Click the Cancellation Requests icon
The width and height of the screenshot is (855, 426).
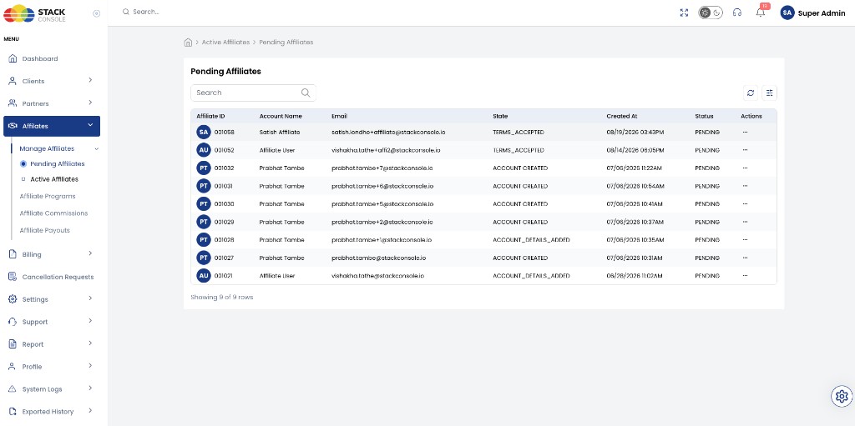13,277
